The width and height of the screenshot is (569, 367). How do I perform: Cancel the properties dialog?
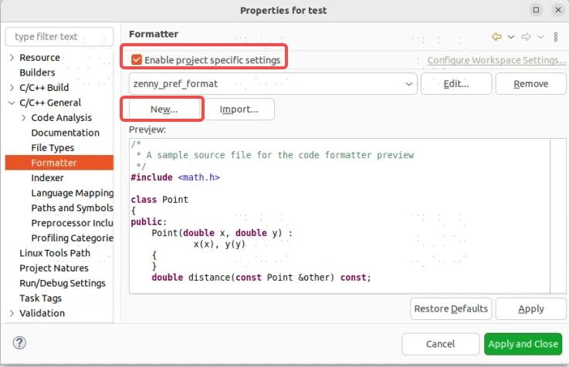coord(440,344)
